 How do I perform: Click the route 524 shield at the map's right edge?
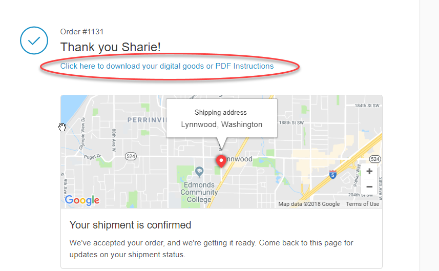click(x=375, y=159)
